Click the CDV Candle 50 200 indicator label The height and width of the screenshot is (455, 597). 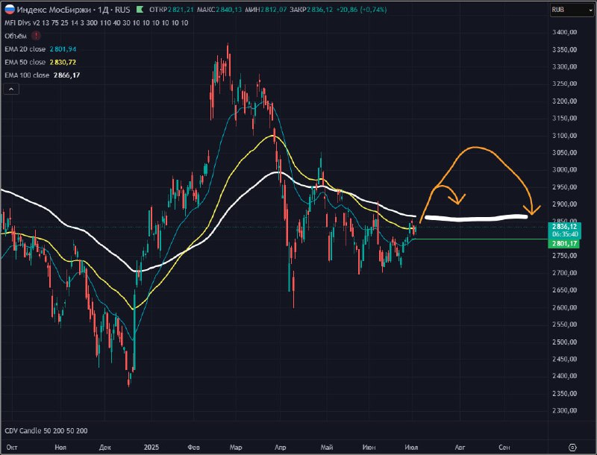tap(46, 430)
